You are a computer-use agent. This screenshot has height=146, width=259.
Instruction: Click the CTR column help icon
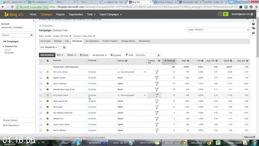click(202, 61)
